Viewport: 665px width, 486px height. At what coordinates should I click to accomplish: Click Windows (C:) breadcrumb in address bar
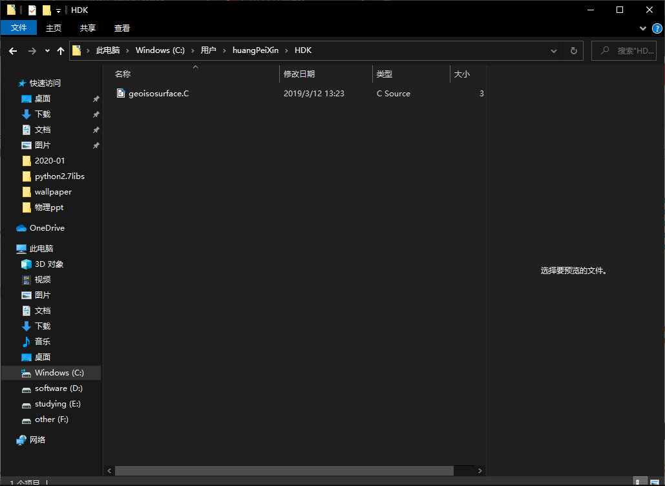click(160, 50)
